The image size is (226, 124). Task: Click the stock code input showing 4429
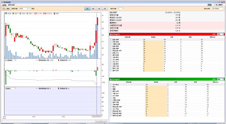pyautogui.click(x=23, y=9)
